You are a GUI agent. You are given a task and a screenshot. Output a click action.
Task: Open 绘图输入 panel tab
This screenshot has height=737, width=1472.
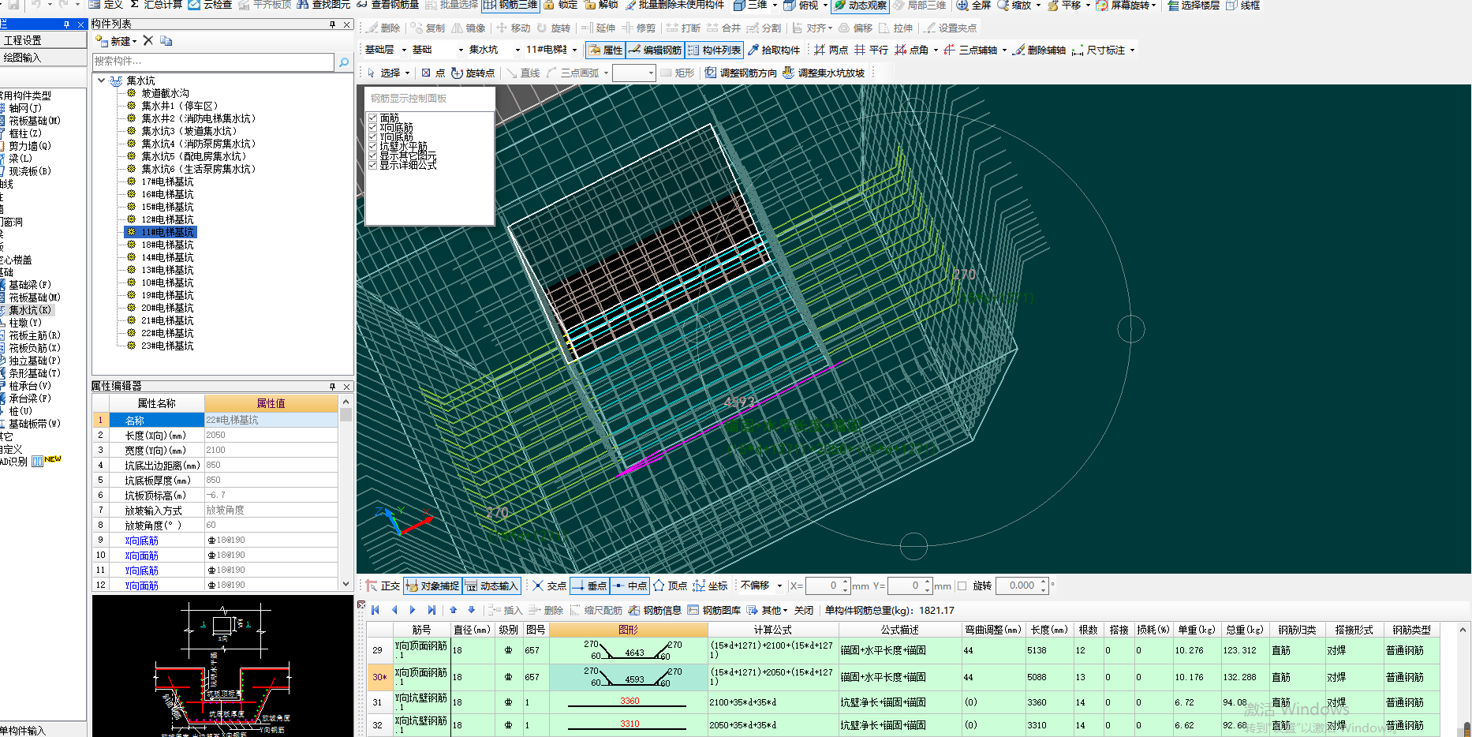coord(43,58)
